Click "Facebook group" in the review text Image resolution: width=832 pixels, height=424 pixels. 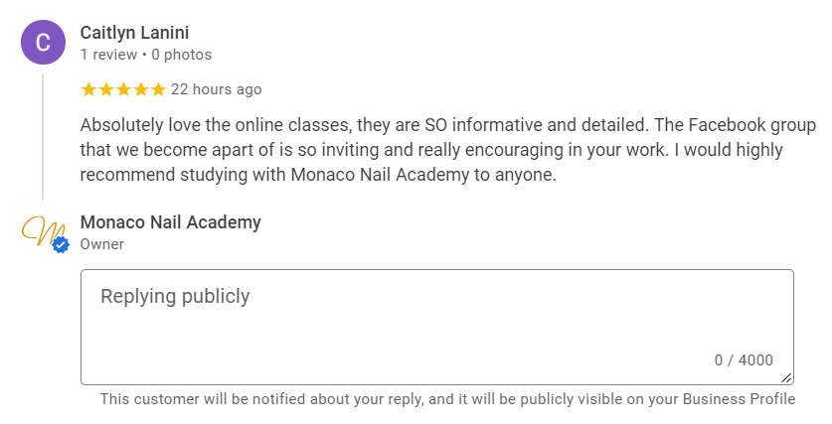point(764,126)
